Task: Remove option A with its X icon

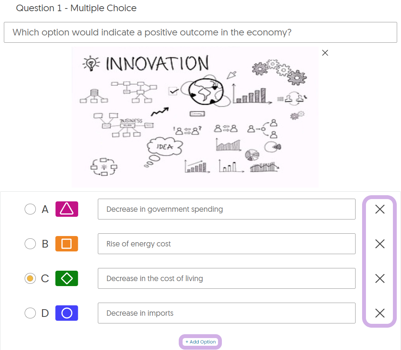Action: click(380, 209)
